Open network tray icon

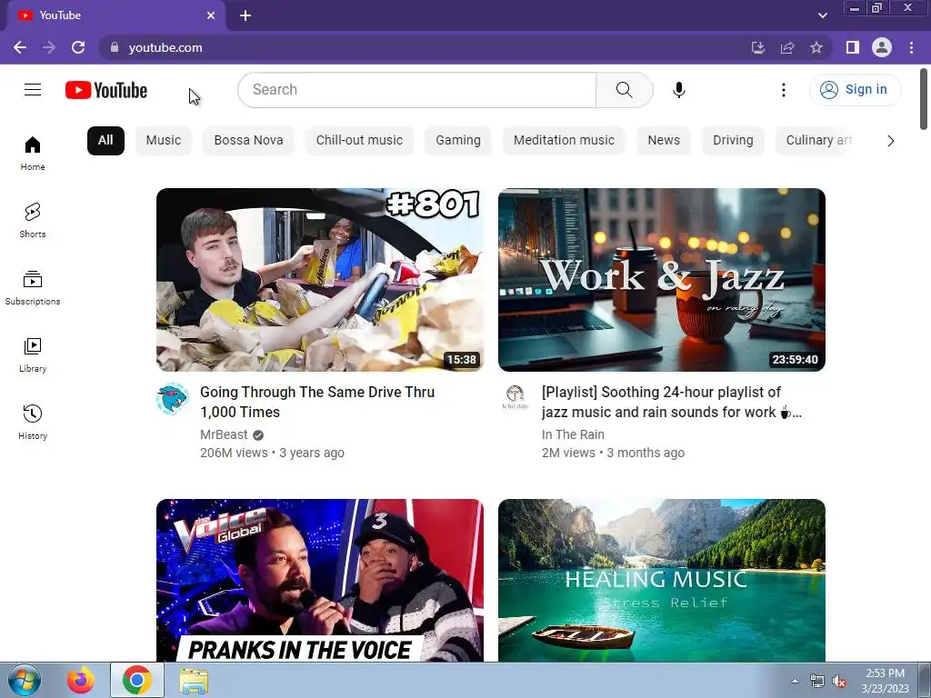coord(817,682)
